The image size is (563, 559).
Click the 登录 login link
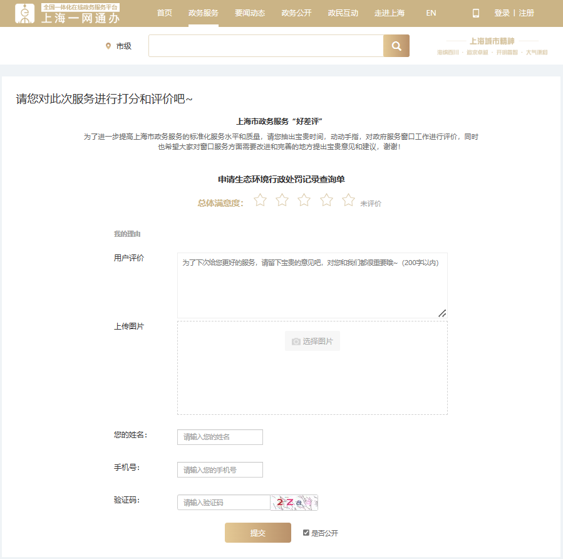(x=500, y=13)
